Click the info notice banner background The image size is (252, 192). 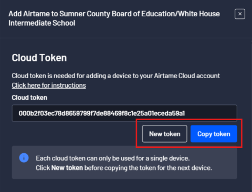pos(124,162)
